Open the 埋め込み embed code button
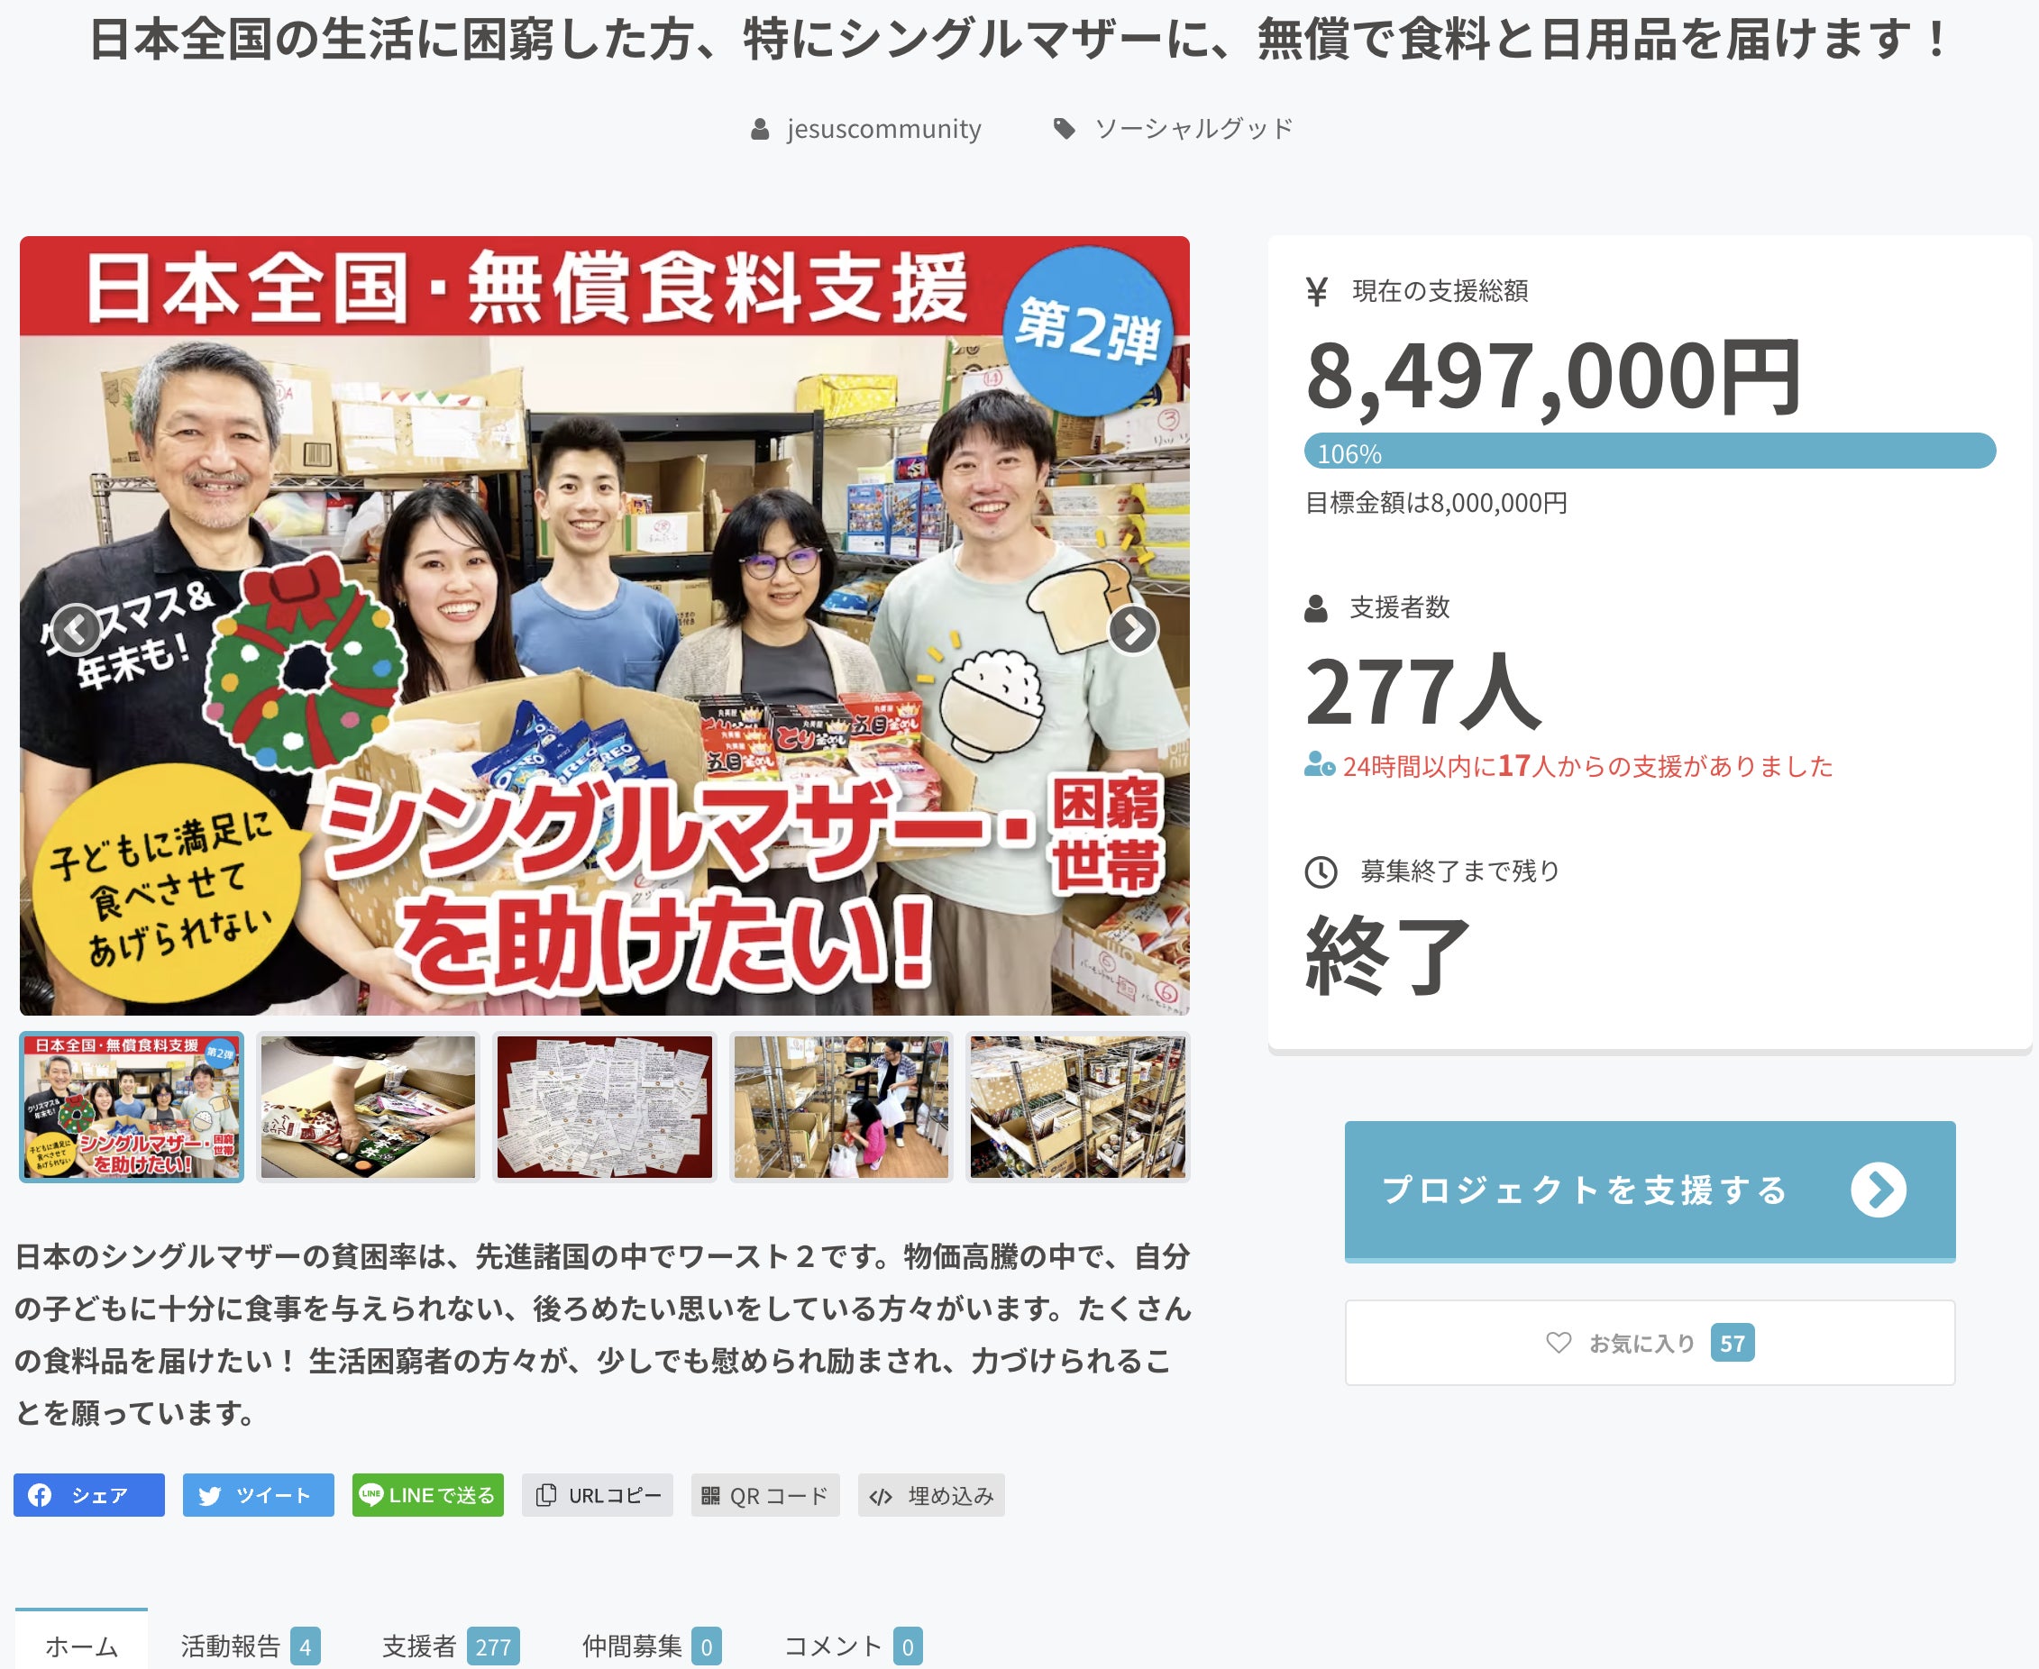 931,1495
